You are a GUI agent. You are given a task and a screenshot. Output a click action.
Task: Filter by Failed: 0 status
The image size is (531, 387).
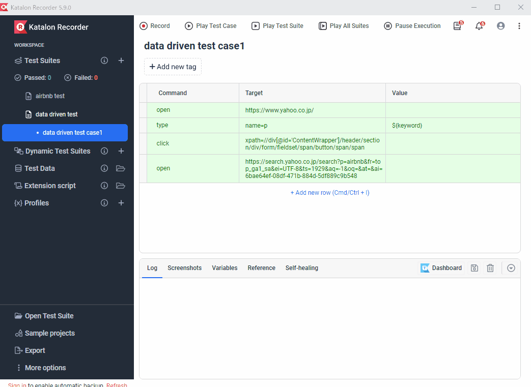(x=81, y=77)
